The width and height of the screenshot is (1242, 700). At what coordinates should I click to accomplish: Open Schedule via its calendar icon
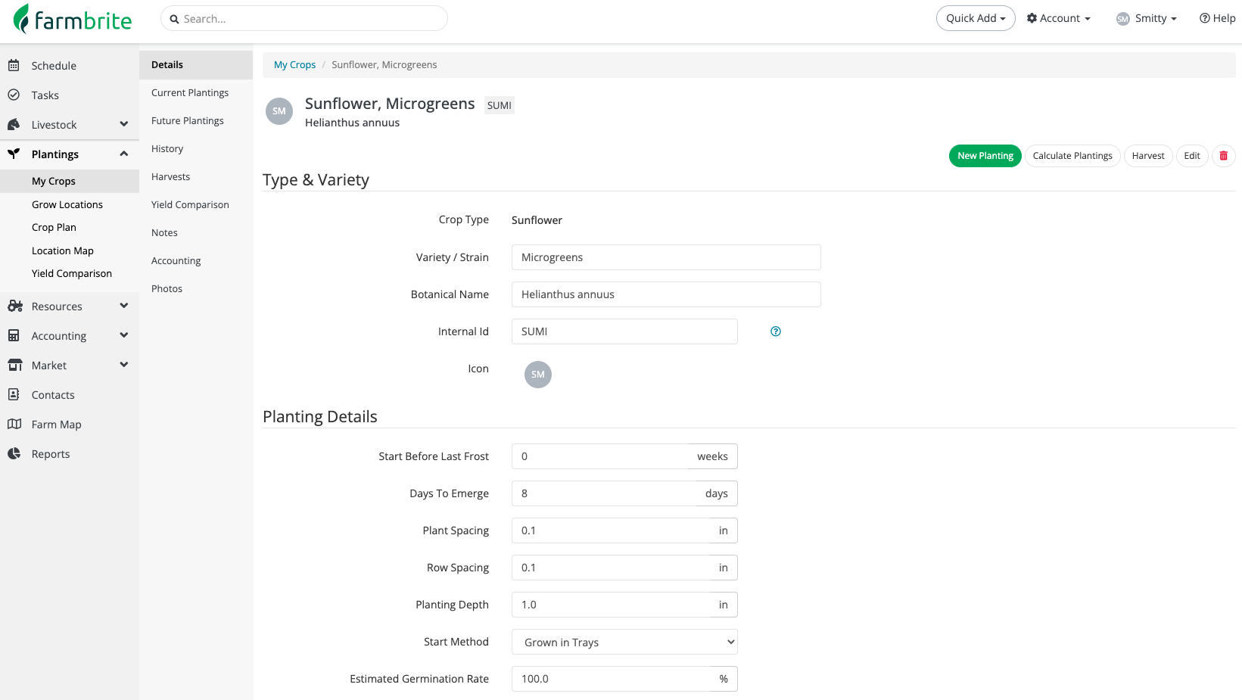point(14,66)
